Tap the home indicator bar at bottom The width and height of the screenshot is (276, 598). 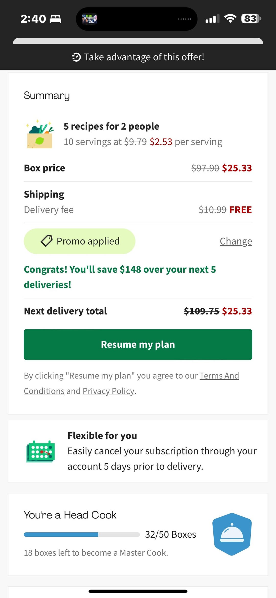point(138,591)
